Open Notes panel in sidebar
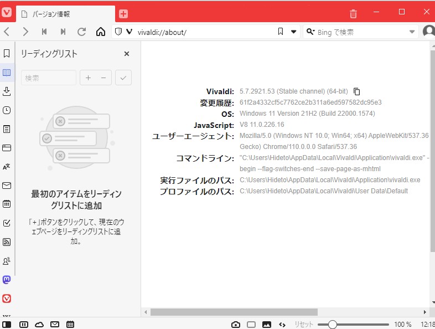 click(x=7, y=129)
